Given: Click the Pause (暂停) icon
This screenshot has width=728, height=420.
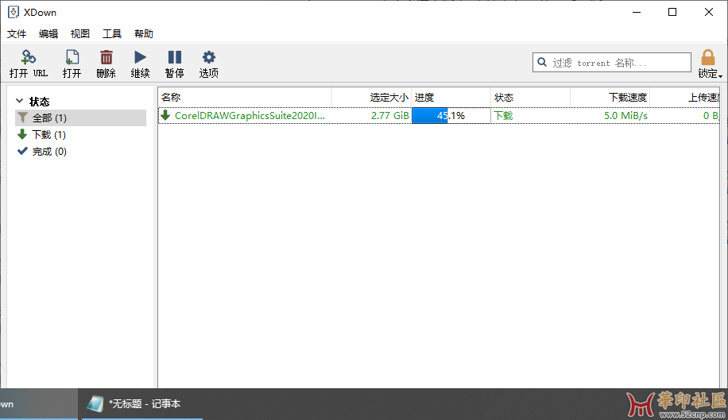Looking at the screenshot, I should point(175,57).
